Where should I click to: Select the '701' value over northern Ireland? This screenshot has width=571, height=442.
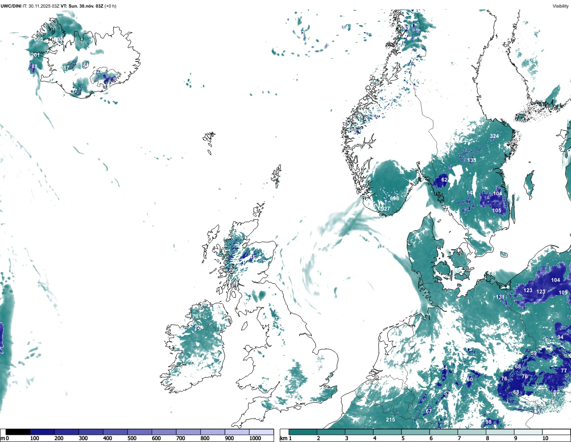(197, 316)
